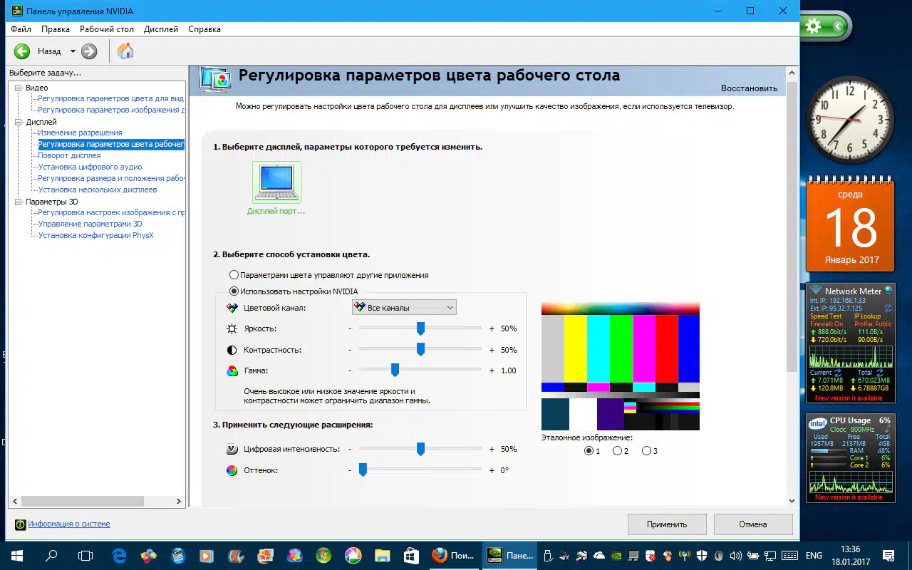The image size is (912, 570).
Task: Open 'Установка нескольких дисплеев' tree item
Action: [x=98, y=190]
